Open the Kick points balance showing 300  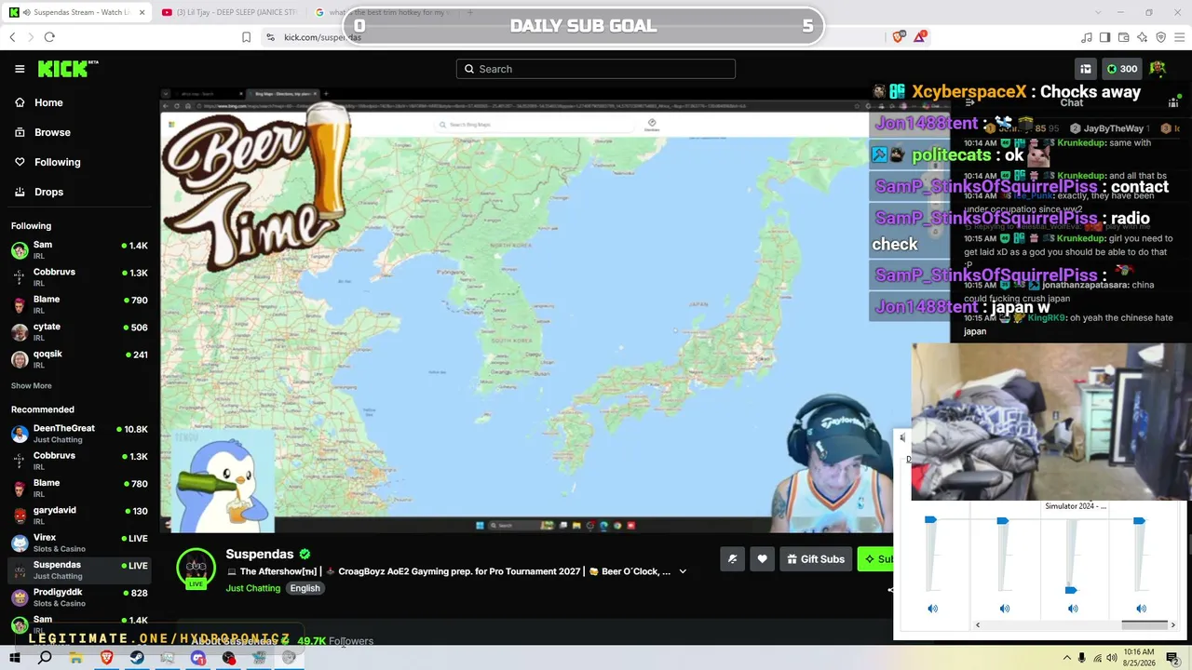point(1123,69)
